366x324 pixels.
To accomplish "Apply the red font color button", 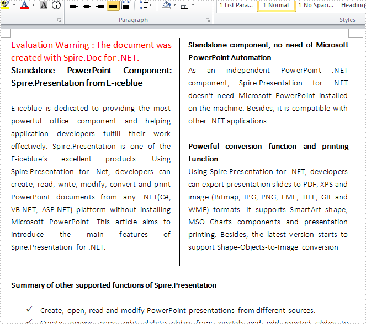I will (x=24, y=5).
